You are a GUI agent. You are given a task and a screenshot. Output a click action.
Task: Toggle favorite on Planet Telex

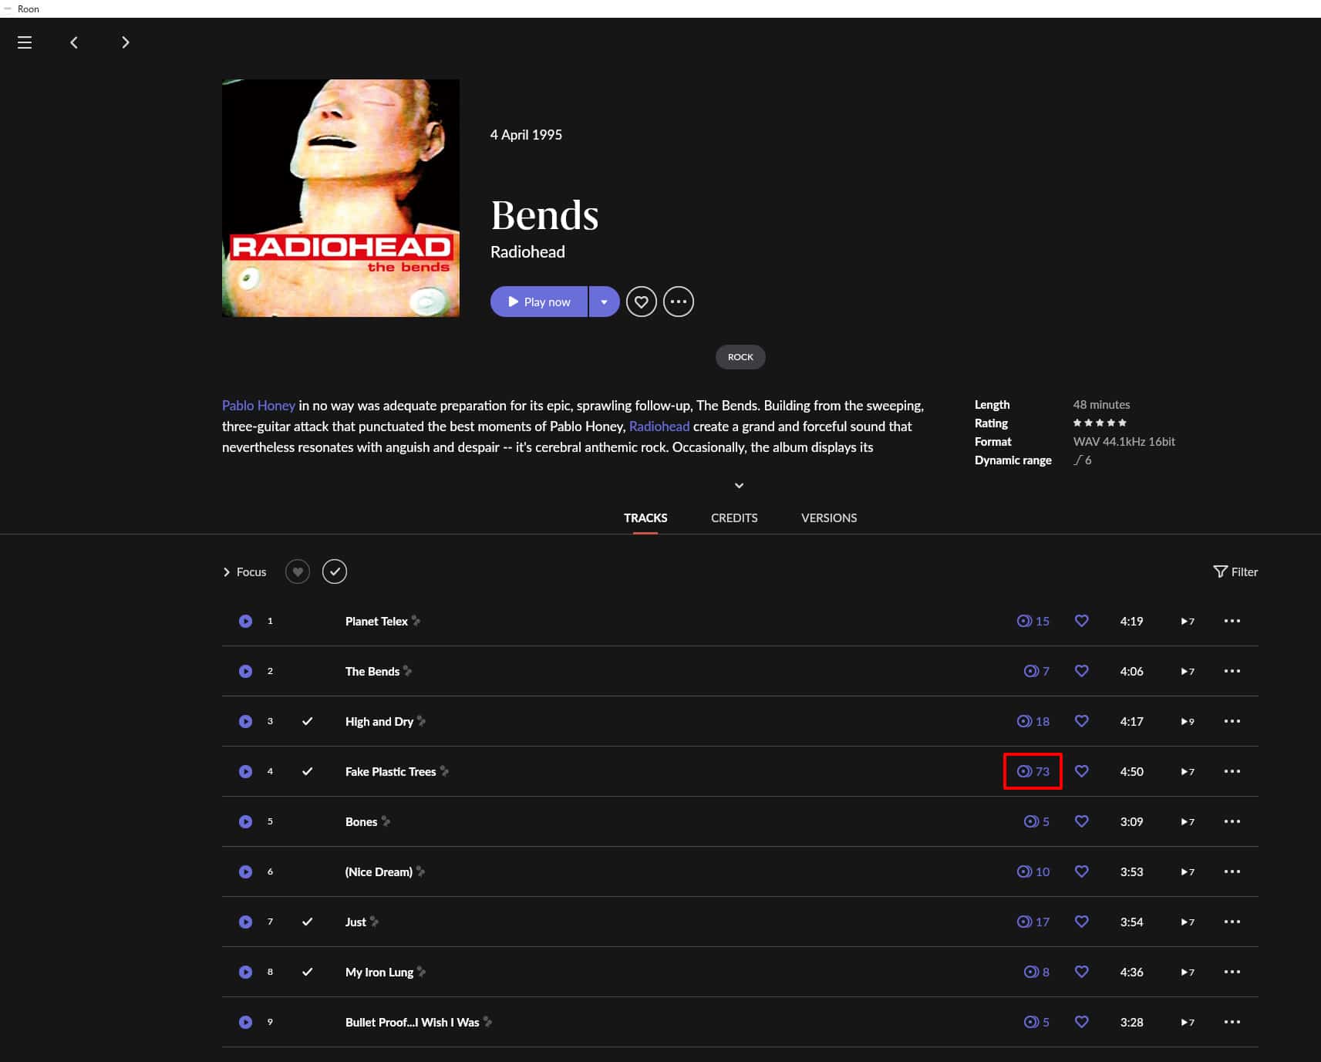[x=1082, y=621]
